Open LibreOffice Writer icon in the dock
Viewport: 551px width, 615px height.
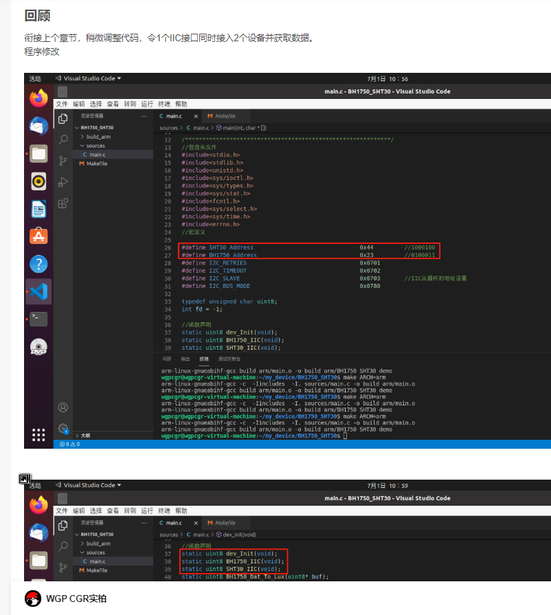click(x=38, y=209)
